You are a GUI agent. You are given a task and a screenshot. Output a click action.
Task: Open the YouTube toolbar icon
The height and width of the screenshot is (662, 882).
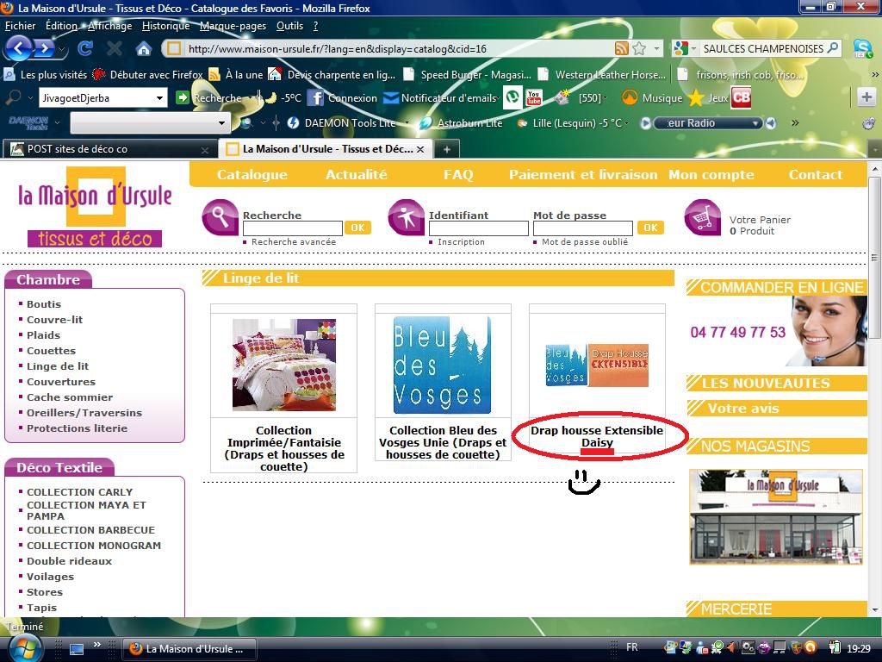pos(534,97)
